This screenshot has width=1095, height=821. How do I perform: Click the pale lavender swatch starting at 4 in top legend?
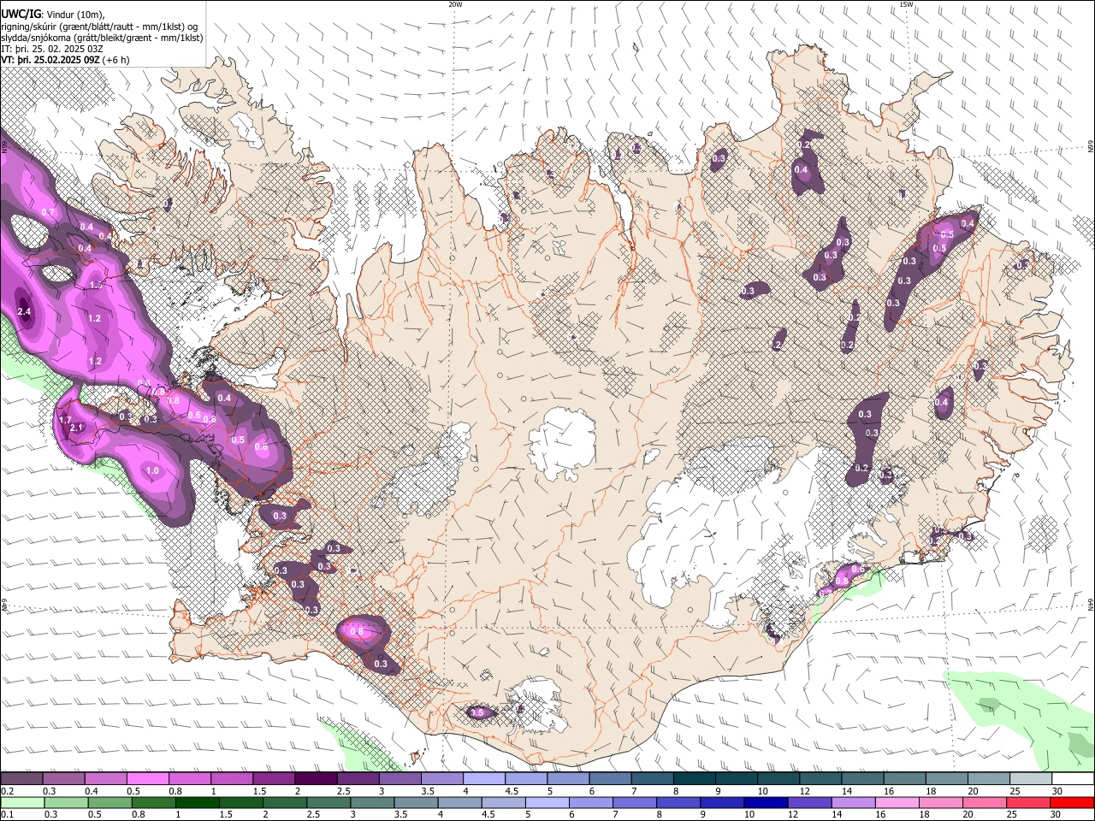click(484, 778)
